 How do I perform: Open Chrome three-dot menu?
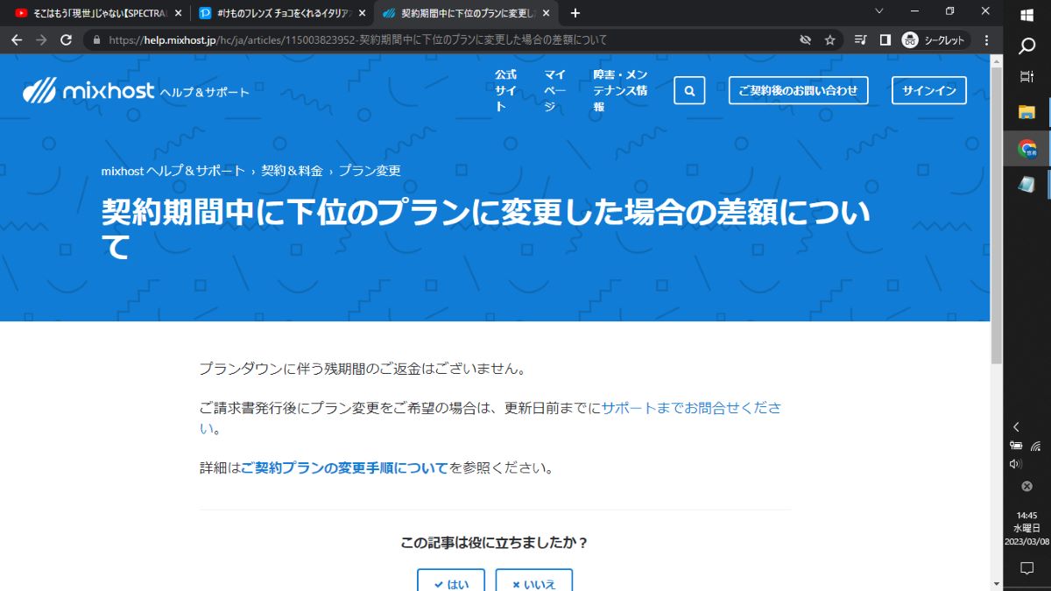pyautogui.click(x=987, y=40)
